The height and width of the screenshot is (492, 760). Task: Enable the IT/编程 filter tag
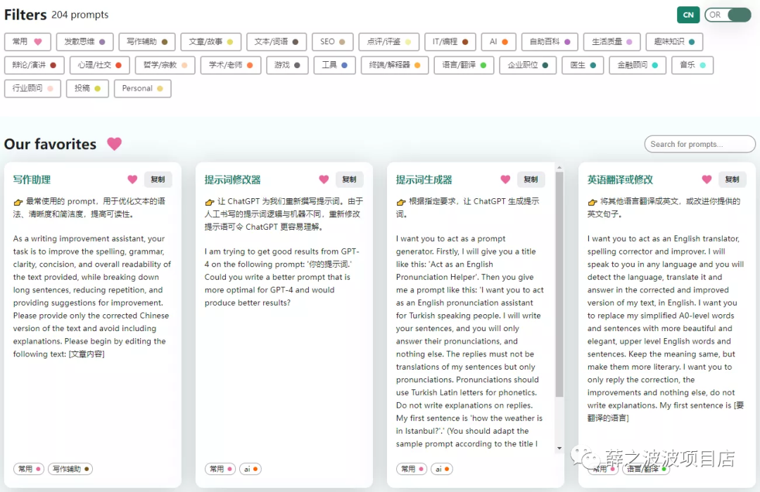coord(450,41)
